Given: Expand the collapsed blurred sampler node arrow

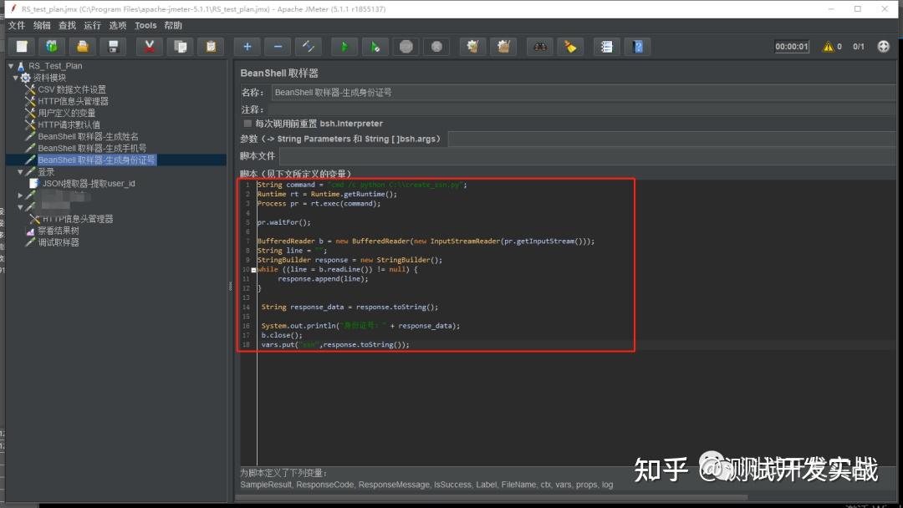Looking at the screenshot, I should coord(21,196).
